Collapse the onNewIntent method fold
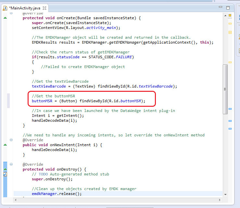The image size is (240, 208). (11, 140)
